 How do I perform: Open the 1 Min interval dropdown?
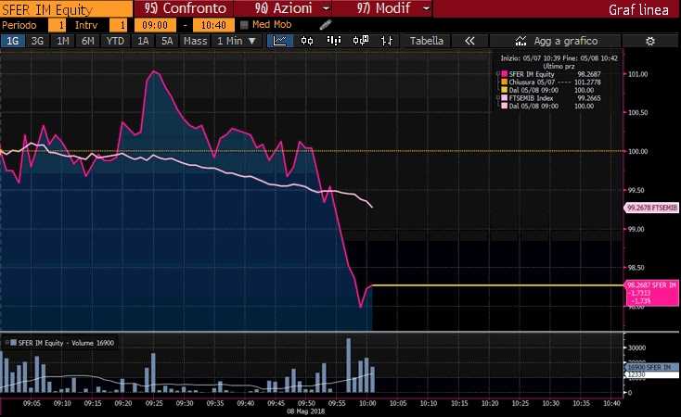(237, 41)
